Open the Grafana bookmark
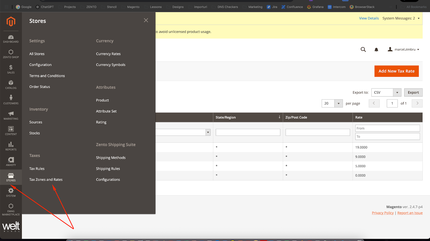The image size is (430, 241). tap(315, 7)
